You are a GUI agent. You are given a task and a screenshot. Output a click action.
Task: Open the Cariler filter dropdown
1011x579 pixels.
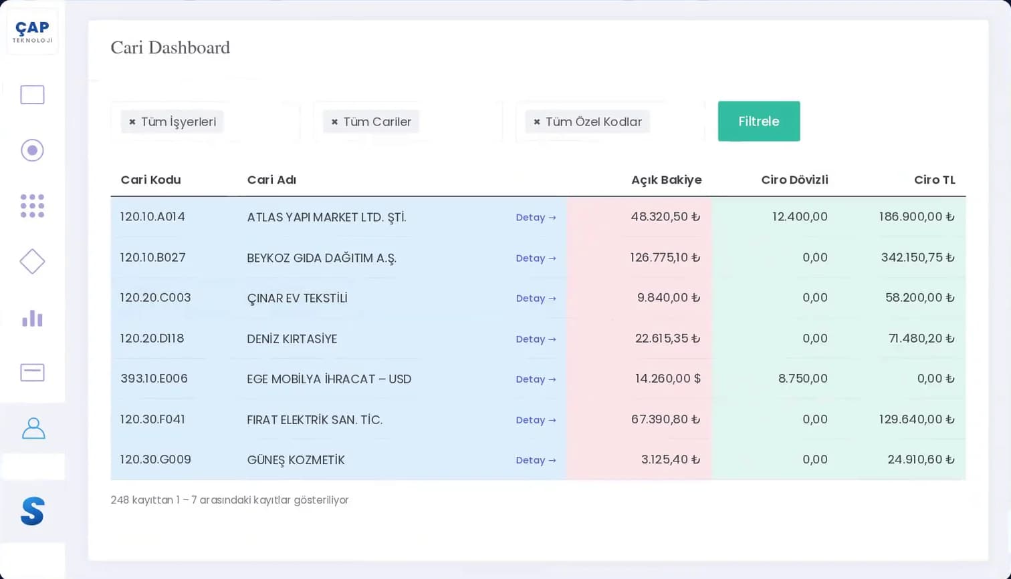click(408, 122)
